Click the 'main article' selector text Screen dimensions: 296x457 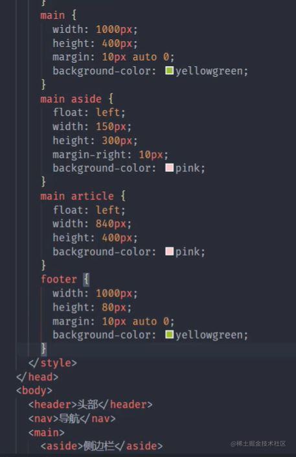pyautogui.click(x=77, y=196)
